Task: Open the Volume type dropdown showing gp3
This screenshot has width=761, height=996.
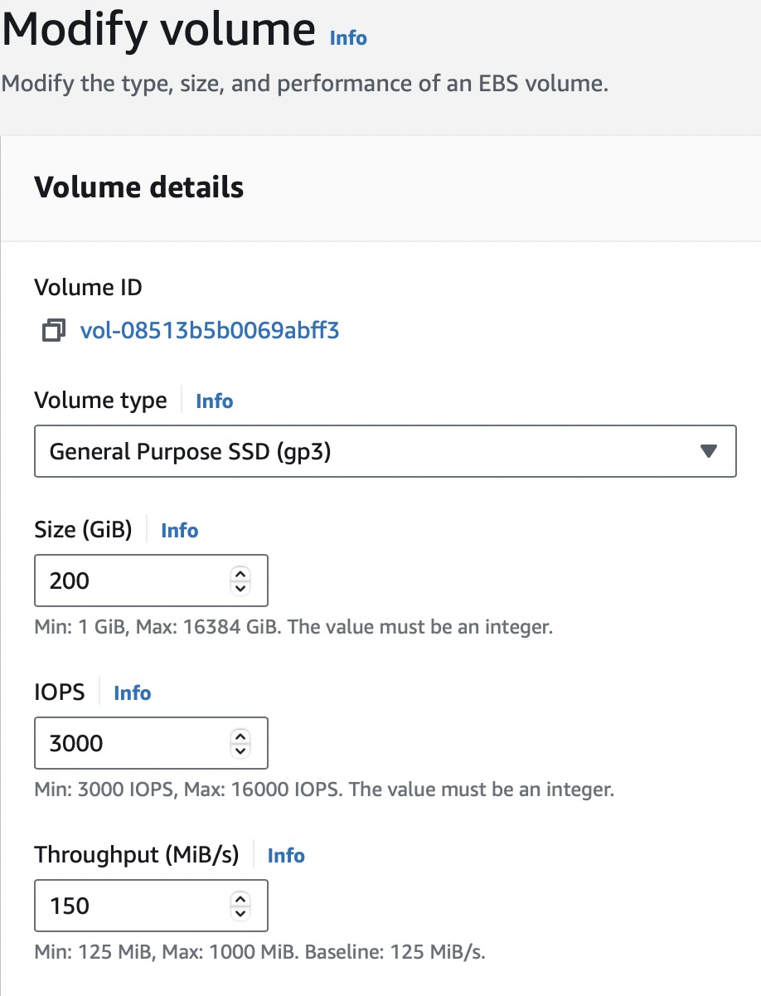Action: (x=365, y=452)
